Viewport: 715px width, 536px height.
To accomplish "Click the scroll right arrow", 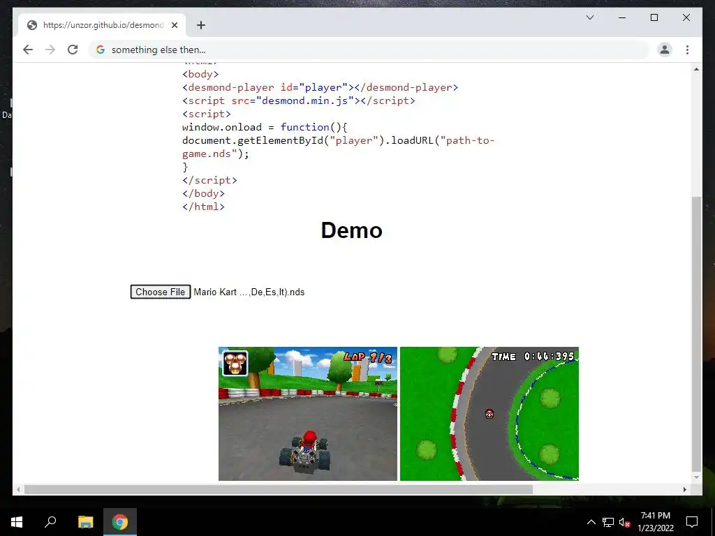I will [684, 489].
